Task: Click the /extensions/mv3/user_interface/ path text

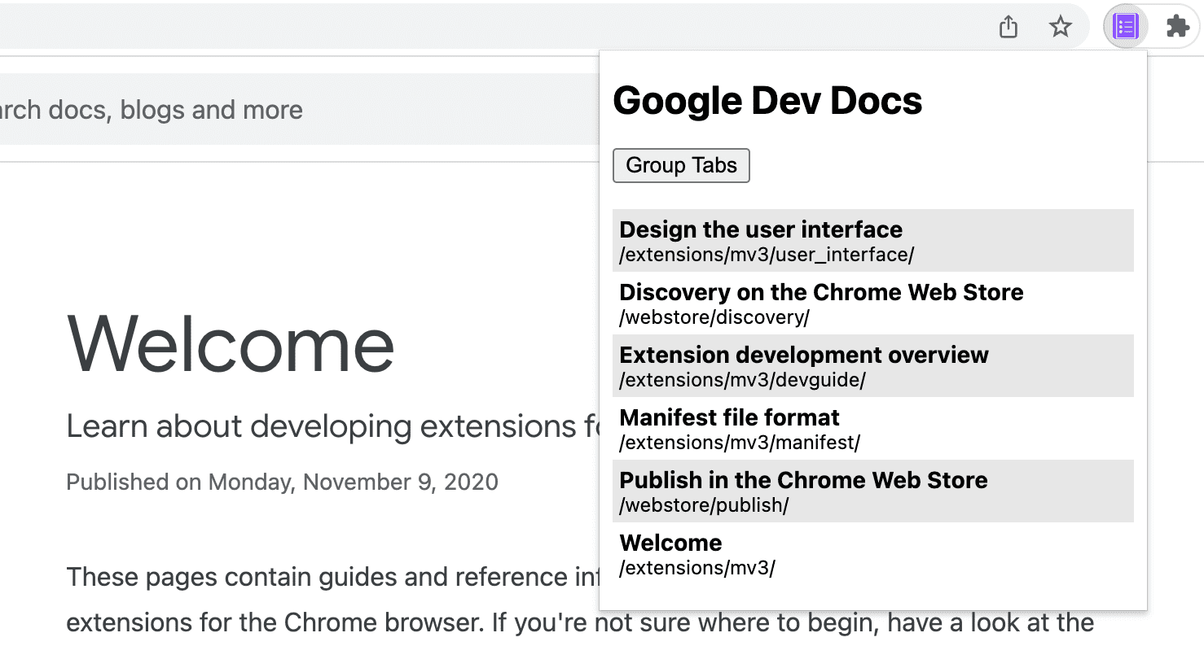Action: (766, 255)
